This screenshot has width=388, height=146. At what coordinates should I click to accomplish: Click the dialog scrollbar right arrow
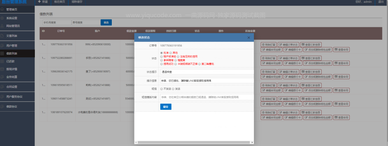tap(252, 142)
